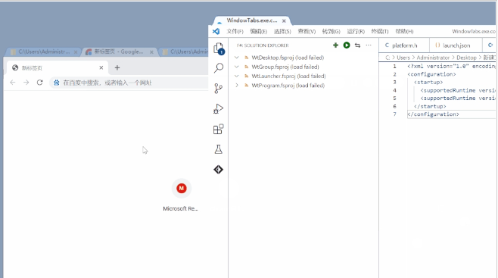This screenshot has width=498, height=278.
Task: Collapse the WtLauncher.fsproj node
Action: pos(237,76)
